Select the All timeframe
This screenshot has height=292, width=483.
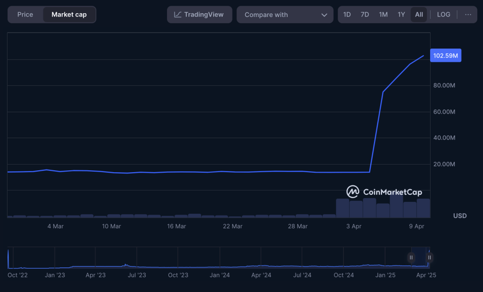pyautogui.click(x=419, y=14)
